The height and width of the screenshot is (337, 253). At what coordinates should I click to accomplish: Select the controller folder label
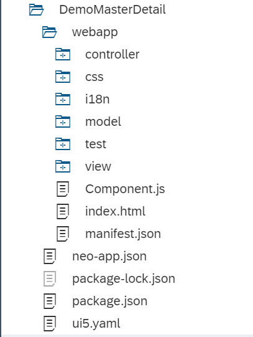pyautogui.click(x=113, y=54)
